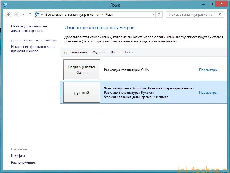
Task: Click the Язык window title bar icon
Action: pos(6,5)
